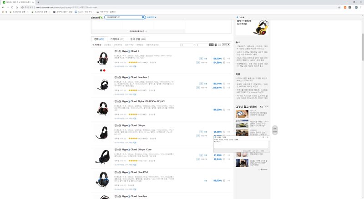Select the red color dot under HyperX Cloud II
The width and height of the screenshot is (364, 199).
[x=104, y=70]
